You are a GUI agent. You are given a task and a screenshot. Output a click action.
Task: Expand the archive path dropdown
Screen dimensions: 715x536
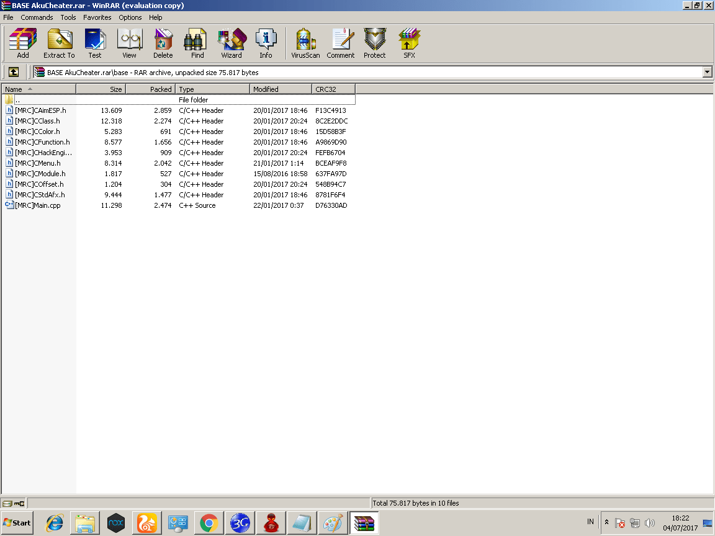708,72
